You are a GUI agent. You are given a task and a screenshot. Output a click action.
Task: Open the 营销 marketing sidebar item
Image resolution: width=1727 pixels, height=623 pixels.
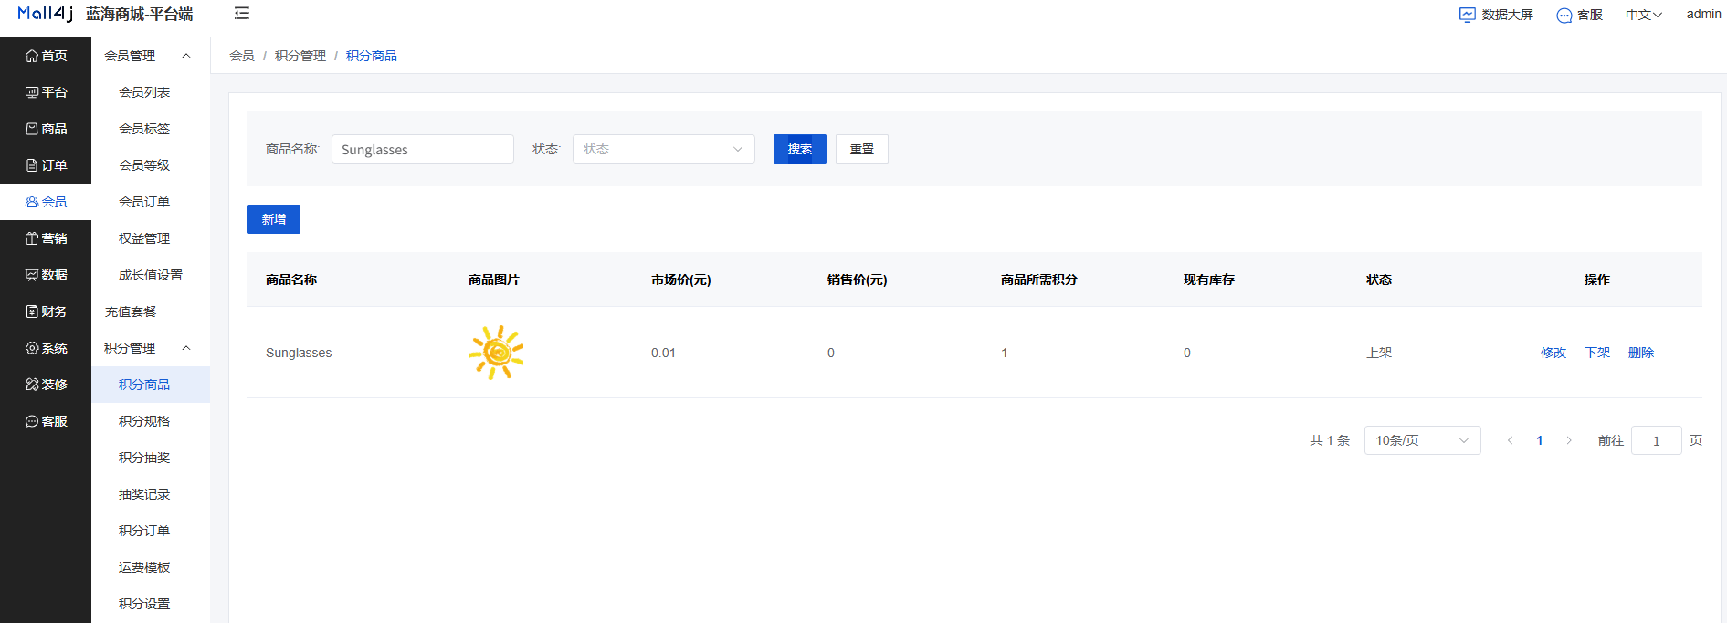click(x=46, y=238)
